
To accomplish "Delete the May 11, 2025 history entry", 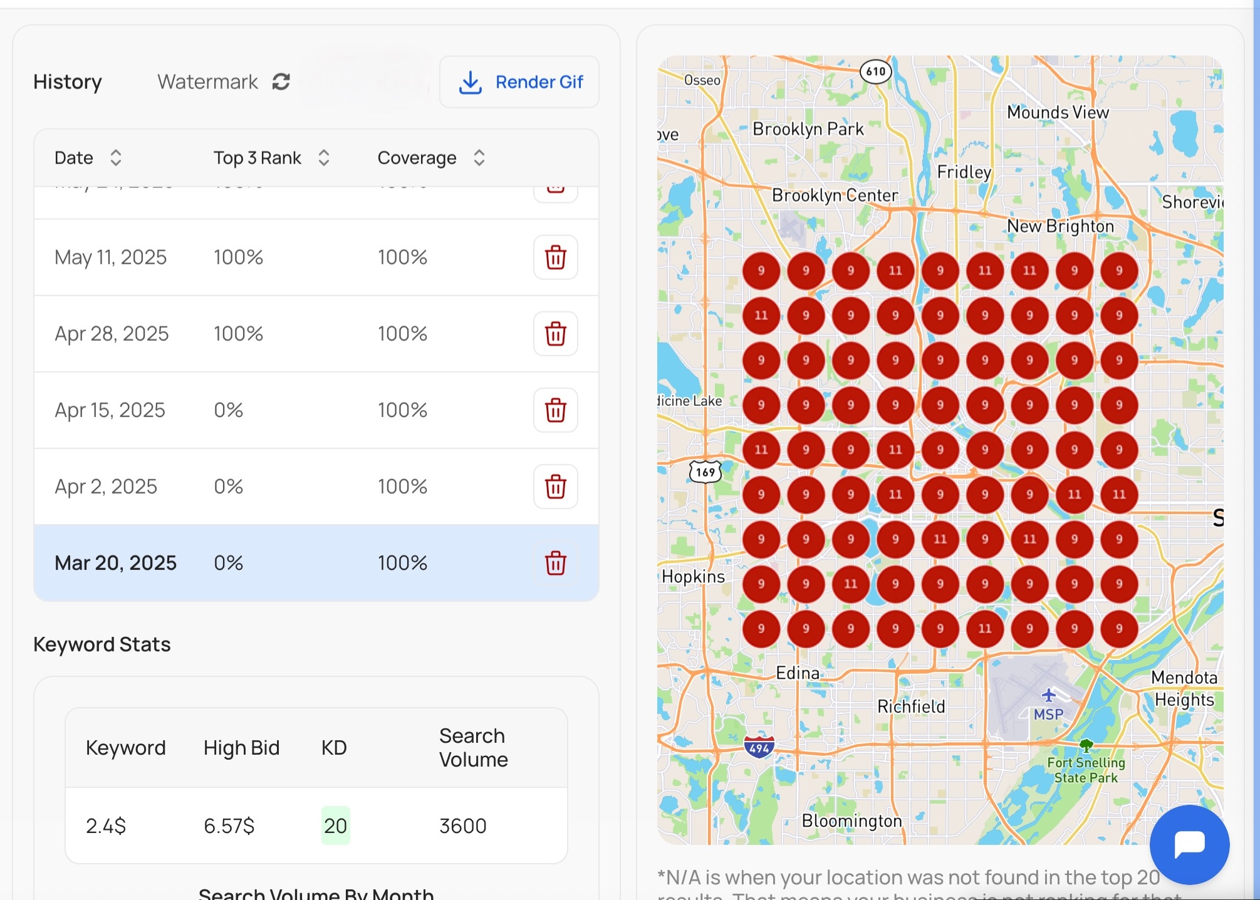I will pyautogui.click(x=555, y=257).
